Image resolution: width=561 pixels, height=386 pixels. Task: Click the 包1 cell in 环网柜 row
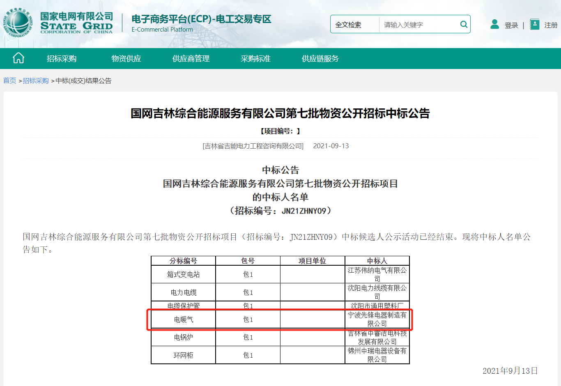pos(248,355)
